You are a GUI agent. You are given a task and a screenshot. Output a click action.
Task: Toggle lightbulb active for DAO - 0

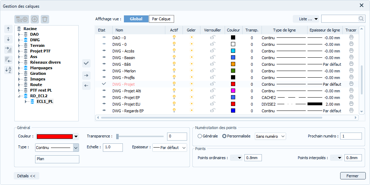click(x=174, y=37)
